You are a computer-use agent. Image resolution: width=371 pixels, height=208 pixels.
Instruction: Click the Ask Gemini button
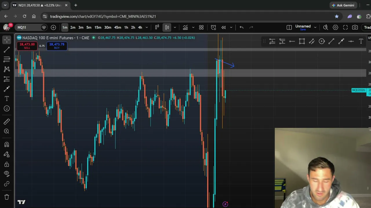[x=343, y=5]
